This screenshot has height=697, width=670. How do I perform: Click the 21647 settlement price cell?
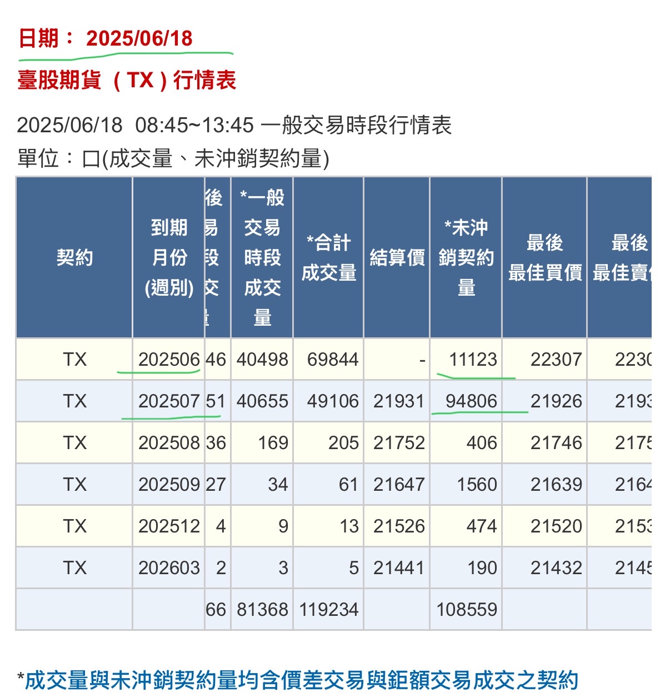click(397, 485)
